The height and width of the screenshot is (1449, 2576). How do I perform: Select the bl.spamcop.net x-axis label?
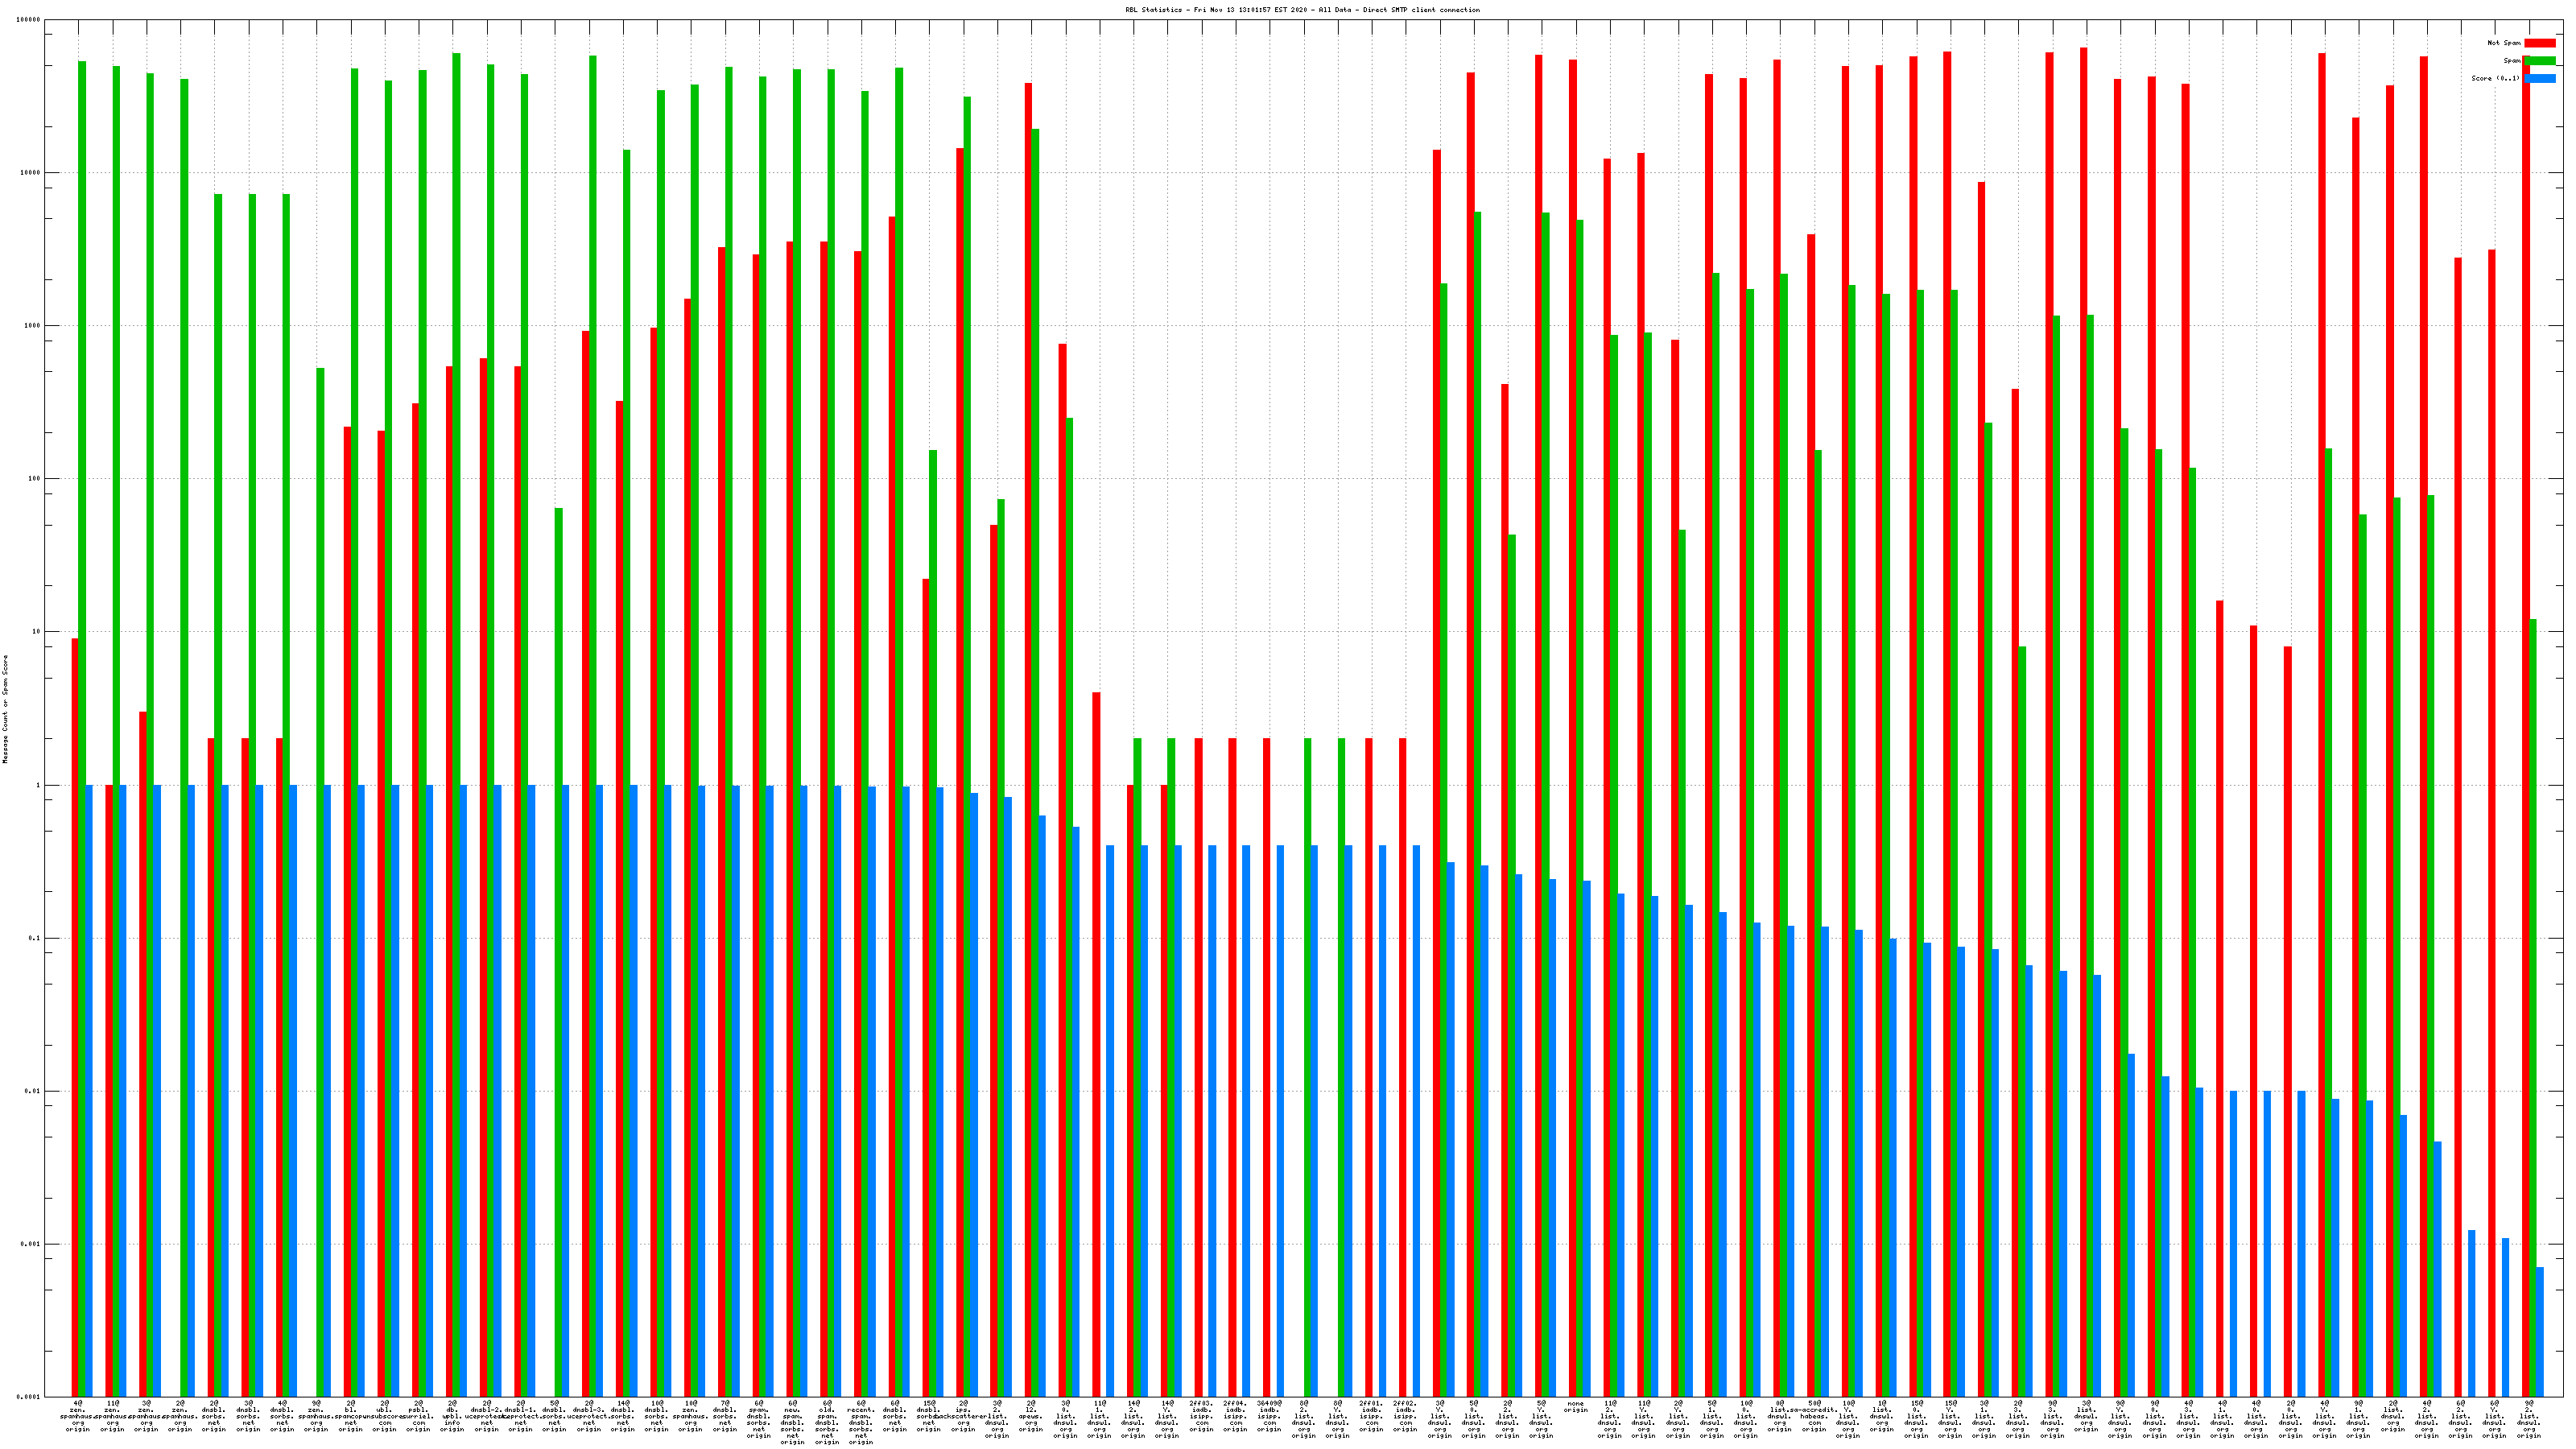point(350,1416)
